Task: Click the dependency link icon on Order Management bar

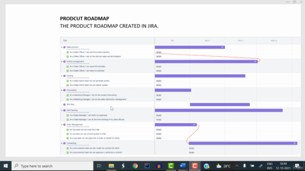Action: (x=194, y=124)
